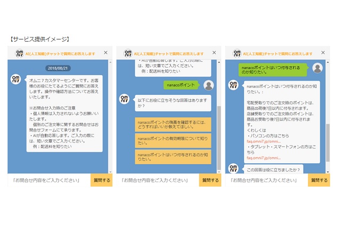Click omni7 logo in middle chat header
339x225 pixels.
pos(128,53)
